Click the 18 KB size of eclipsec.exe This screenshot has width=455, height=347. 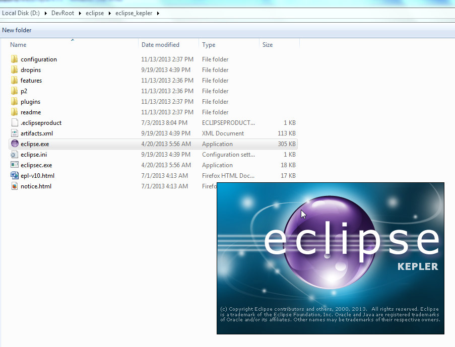[x=288, y=165]
